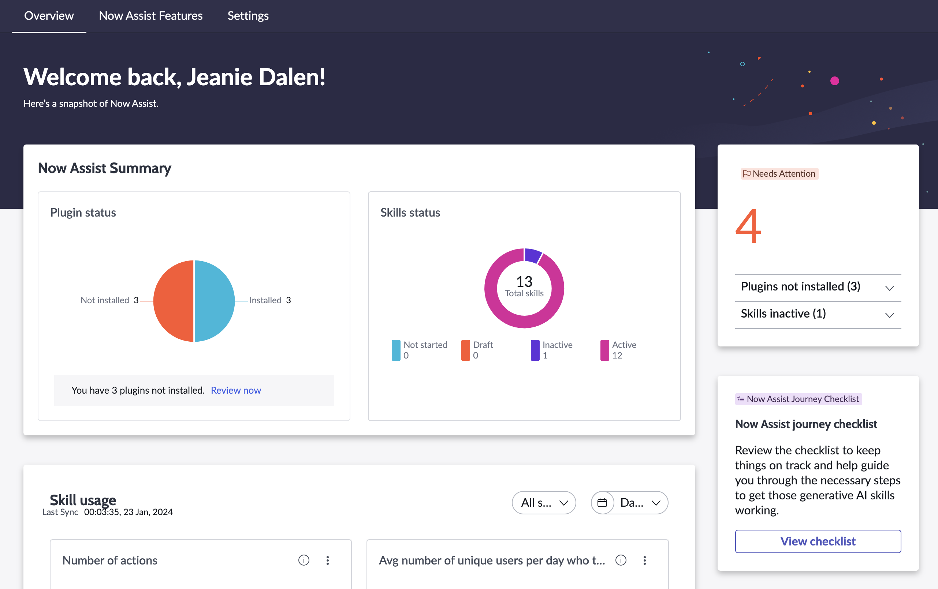
Task: Select the Inactive legend color swatch
Action: [535, 350]
